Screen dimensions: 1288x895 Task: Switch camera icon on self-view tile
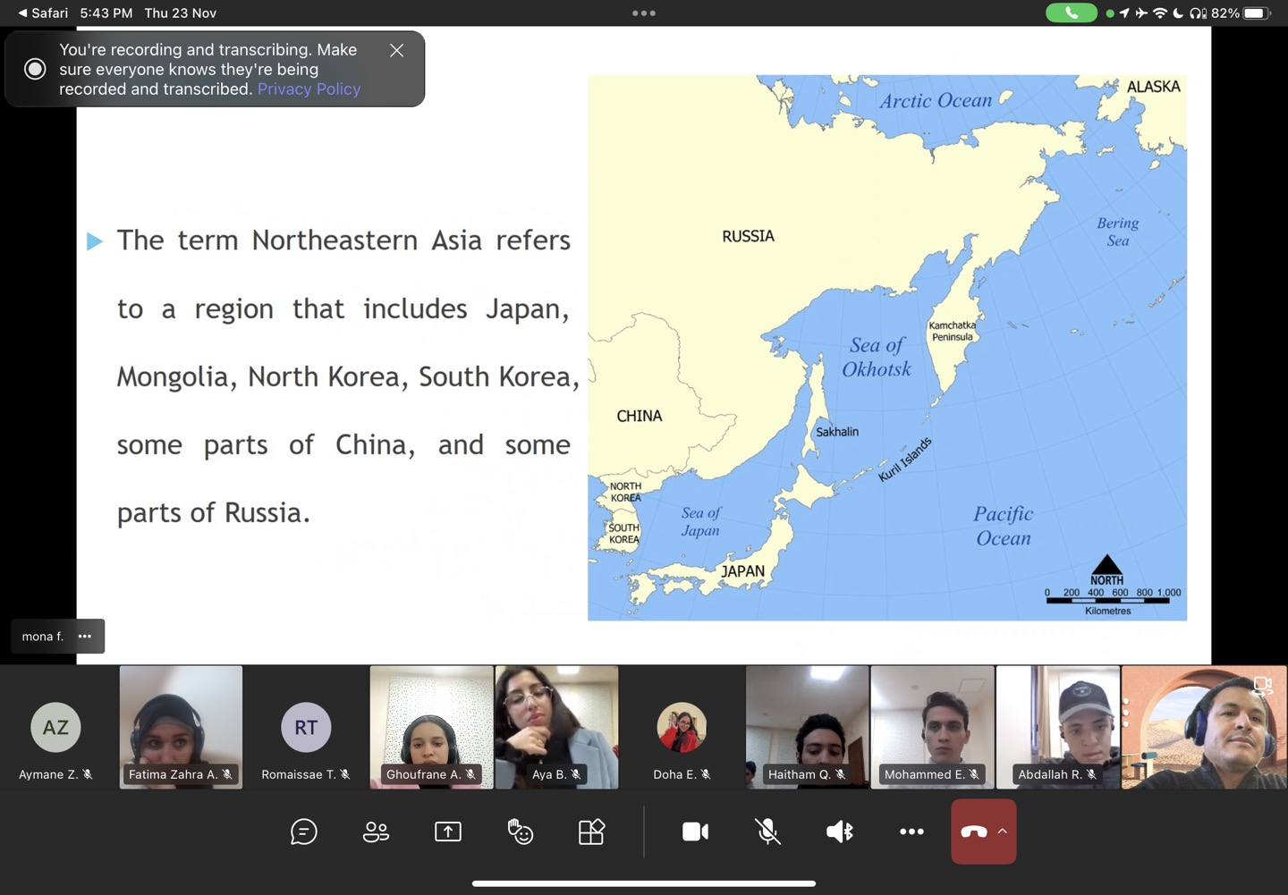click(1262, 686)
